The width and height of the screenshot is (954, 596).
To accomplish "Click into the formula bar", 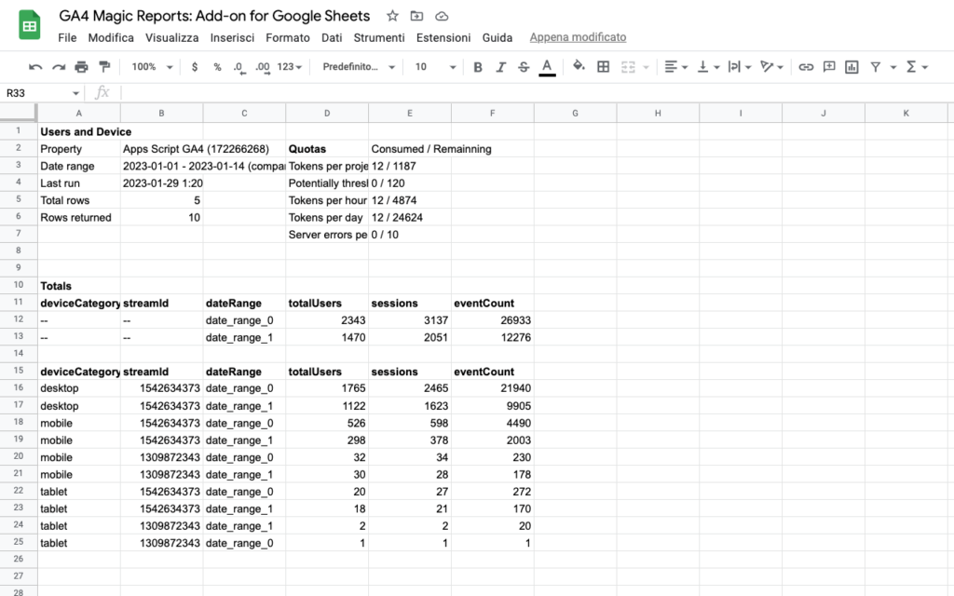I will [536, 93].
